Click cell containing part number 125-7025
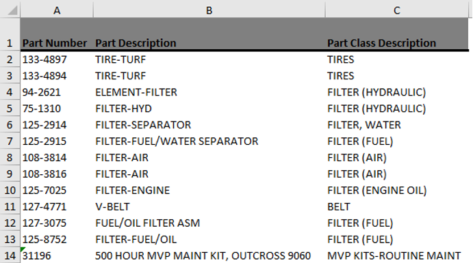 [57, 190]
